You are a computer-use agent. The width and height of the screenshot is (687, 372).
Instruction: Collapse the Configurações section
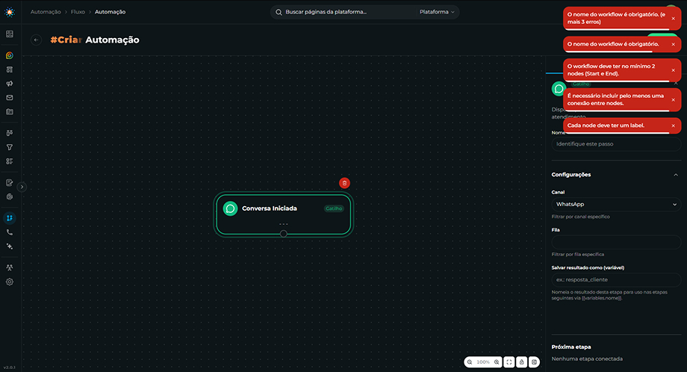tap(676, 175)
